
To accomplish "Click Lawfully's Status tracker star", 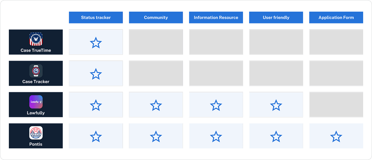I will click(96, 105).
